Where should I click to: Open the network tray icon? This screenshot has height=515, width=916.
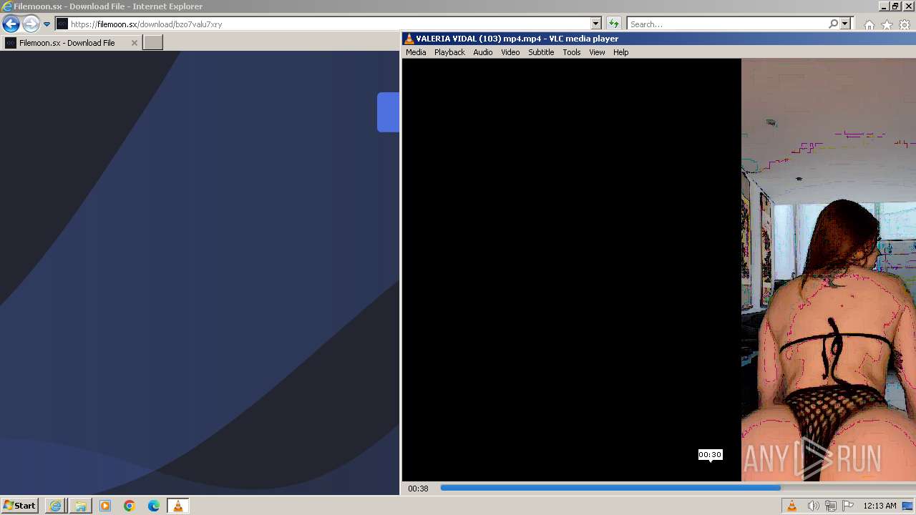point(831,506)
